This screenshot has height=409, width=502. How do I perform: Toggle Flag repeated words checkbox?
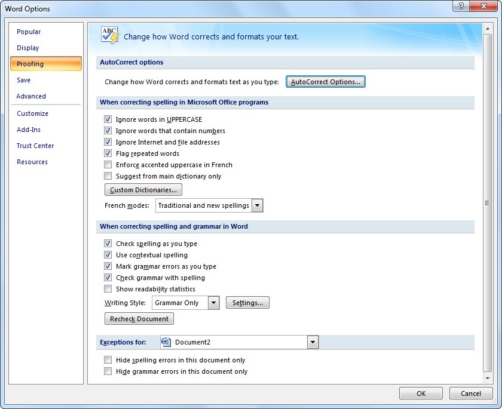click(108, 153)
